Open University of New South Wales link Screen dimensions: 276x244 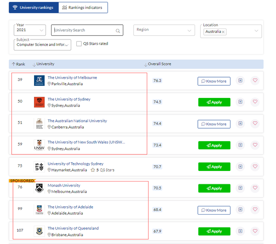[86, 142]
